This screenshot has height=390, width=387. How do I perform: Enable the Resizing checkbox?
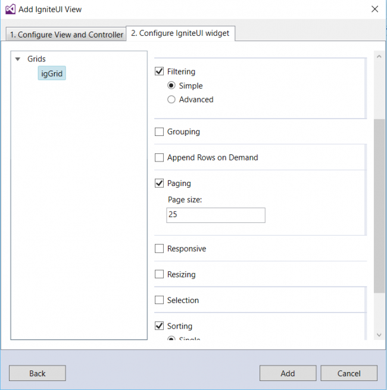coord(159,274)
